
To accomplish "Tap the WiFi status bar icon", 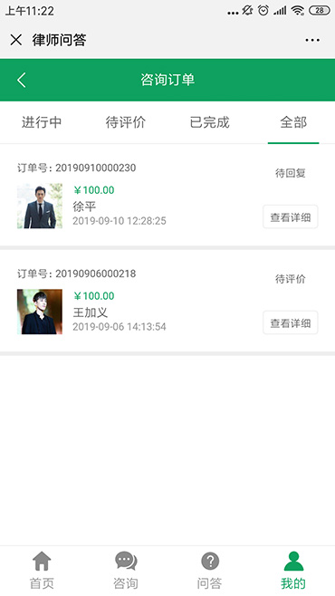I will click(x=297, y=10).
